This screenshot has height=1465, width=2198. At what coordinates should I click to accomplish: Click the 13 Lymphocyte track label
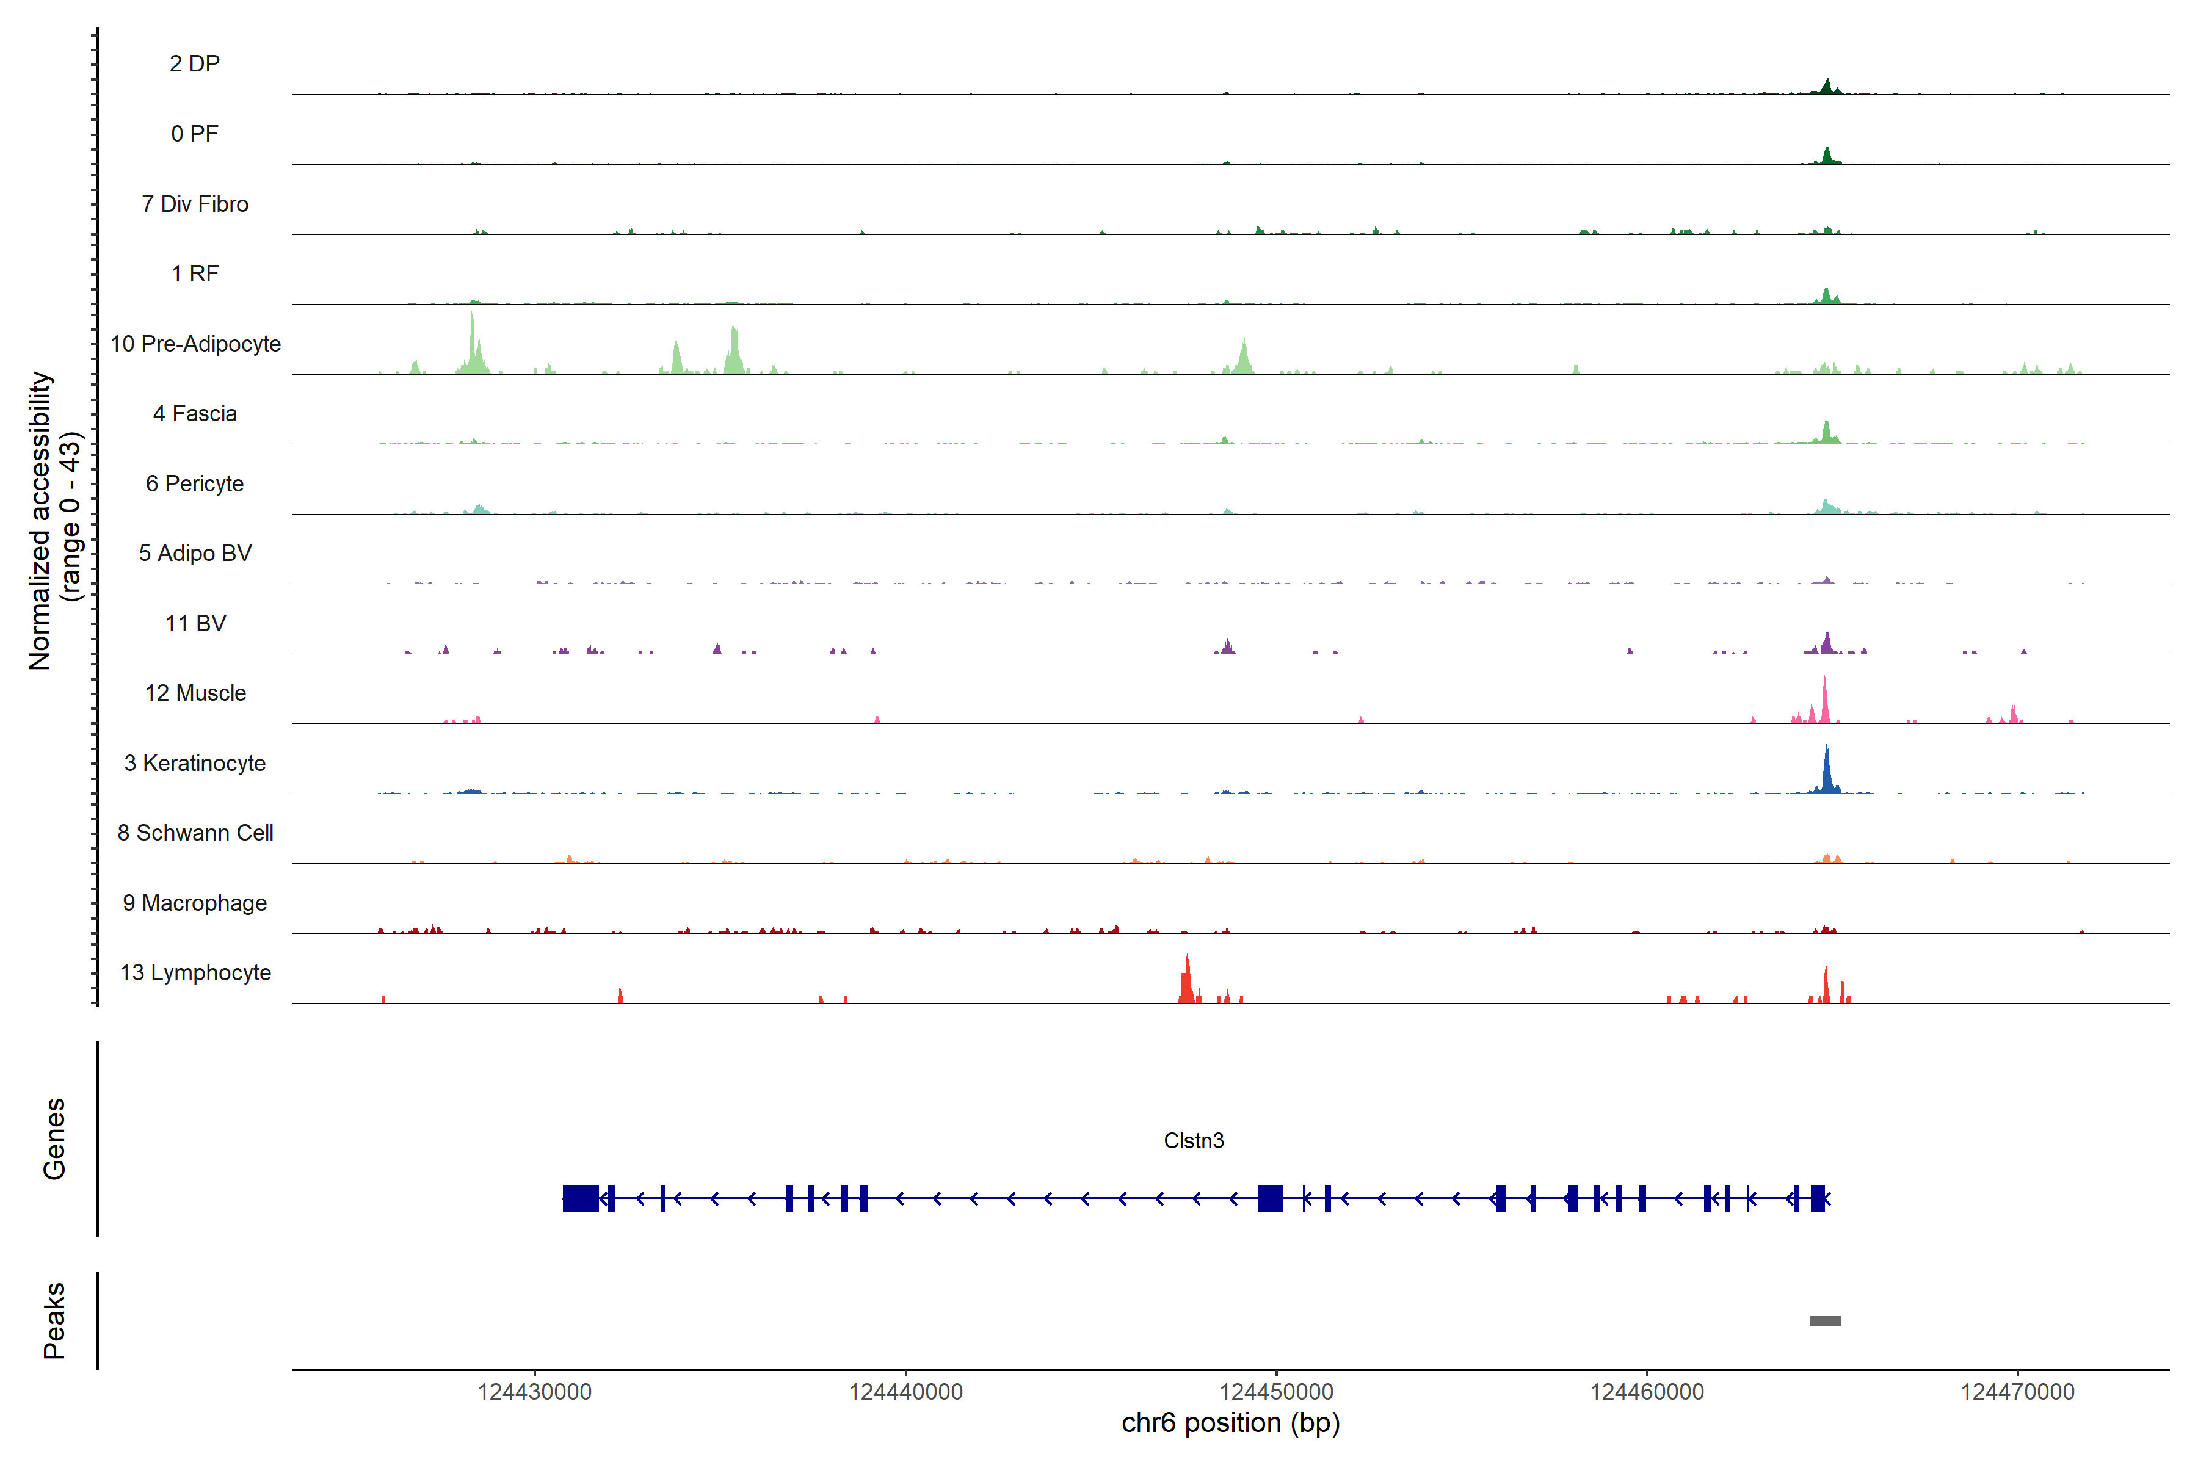click(195, 972)
